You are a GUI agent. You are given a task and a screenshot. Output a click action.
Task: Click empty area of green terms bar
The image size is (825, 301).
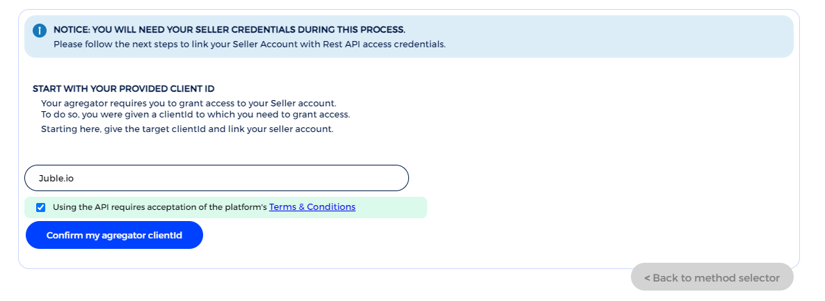coord(393,207)
